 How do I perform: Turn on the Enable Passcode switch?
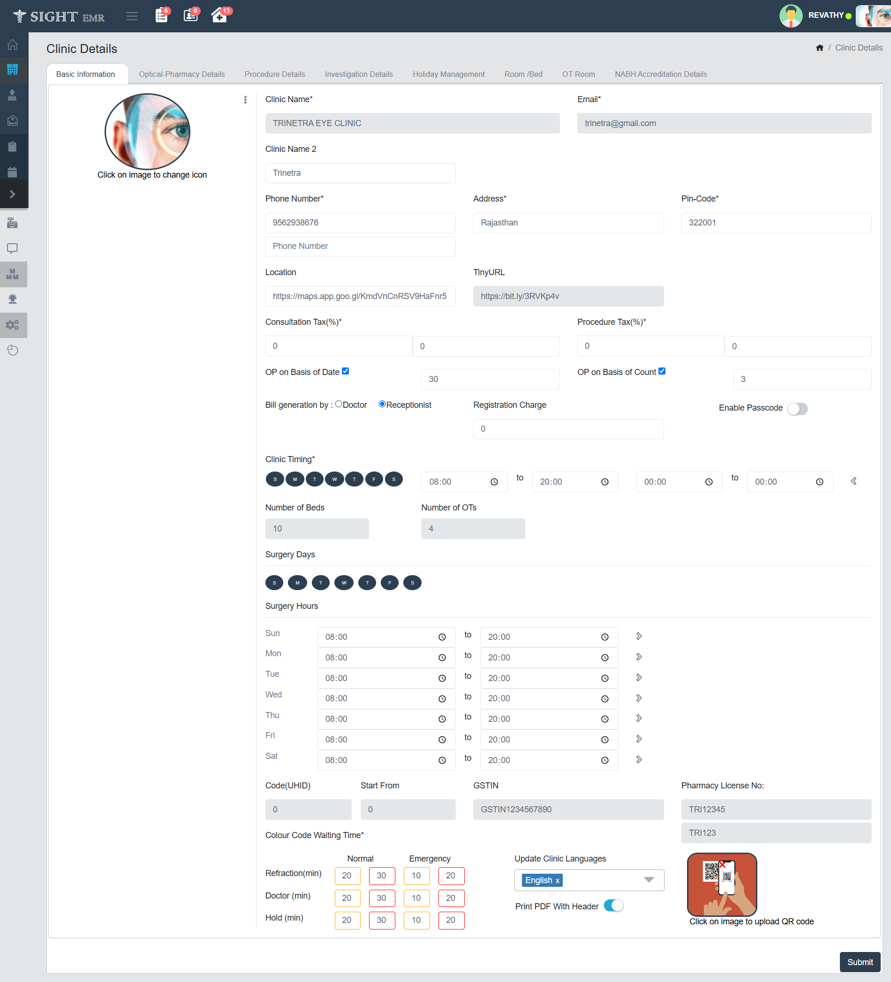[797, 409]
